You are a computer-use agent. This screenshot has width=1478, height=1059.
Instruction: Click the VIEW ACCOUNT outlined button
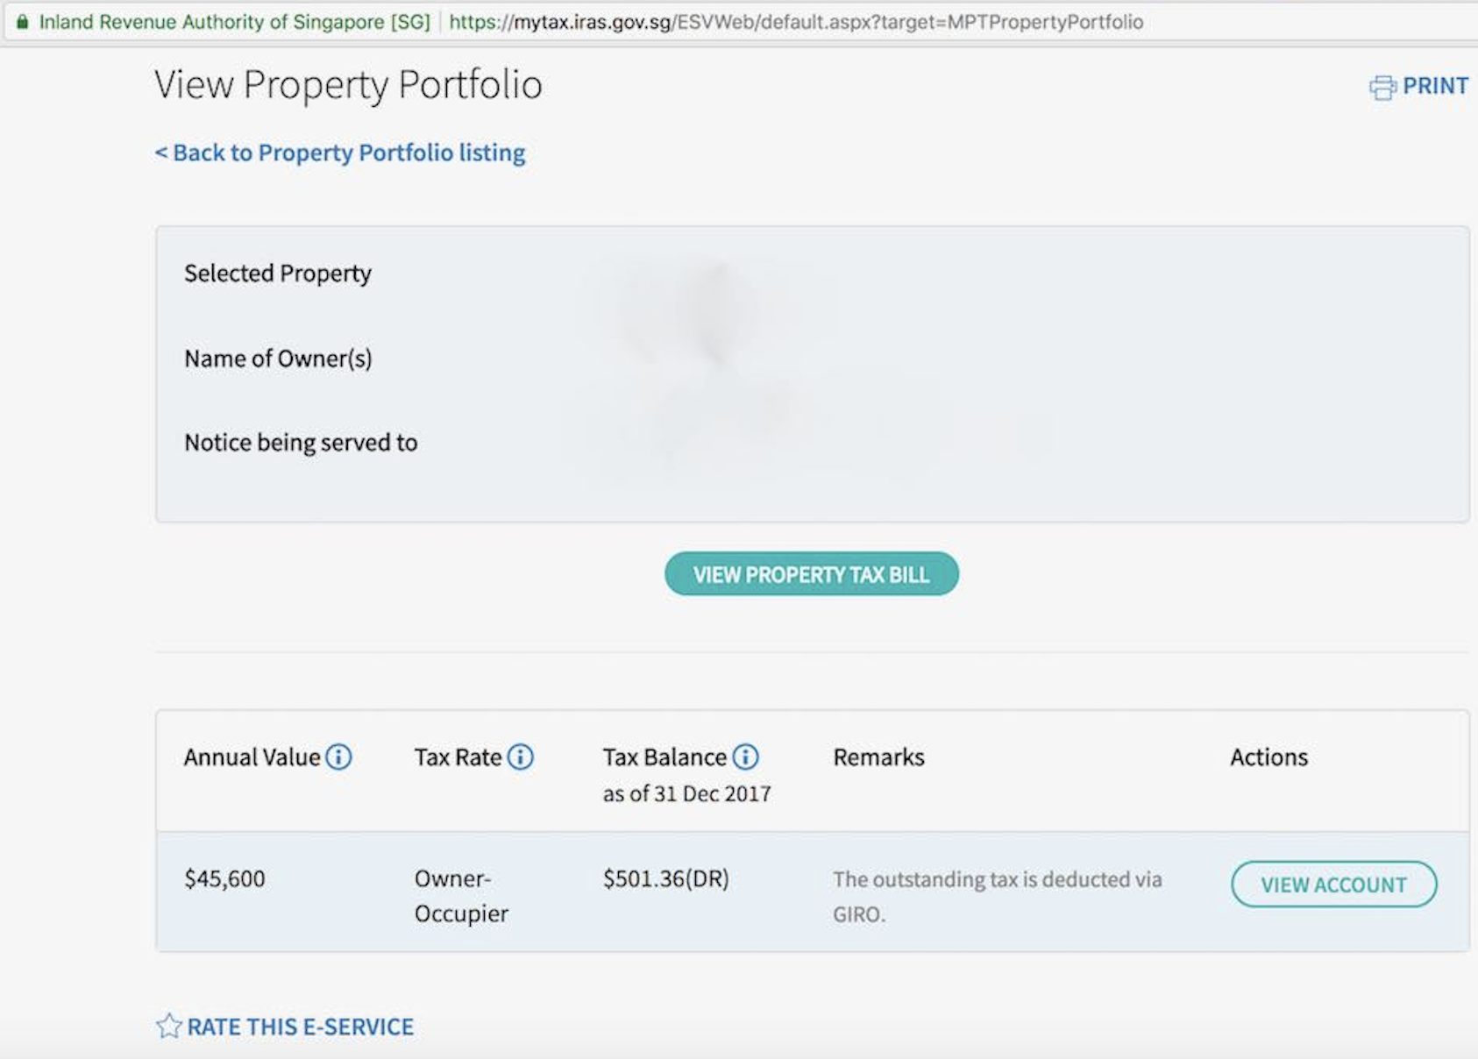(x=1332, y=885)
